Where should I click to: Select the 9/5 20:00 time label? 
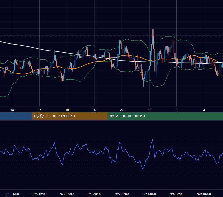(94, 194)
